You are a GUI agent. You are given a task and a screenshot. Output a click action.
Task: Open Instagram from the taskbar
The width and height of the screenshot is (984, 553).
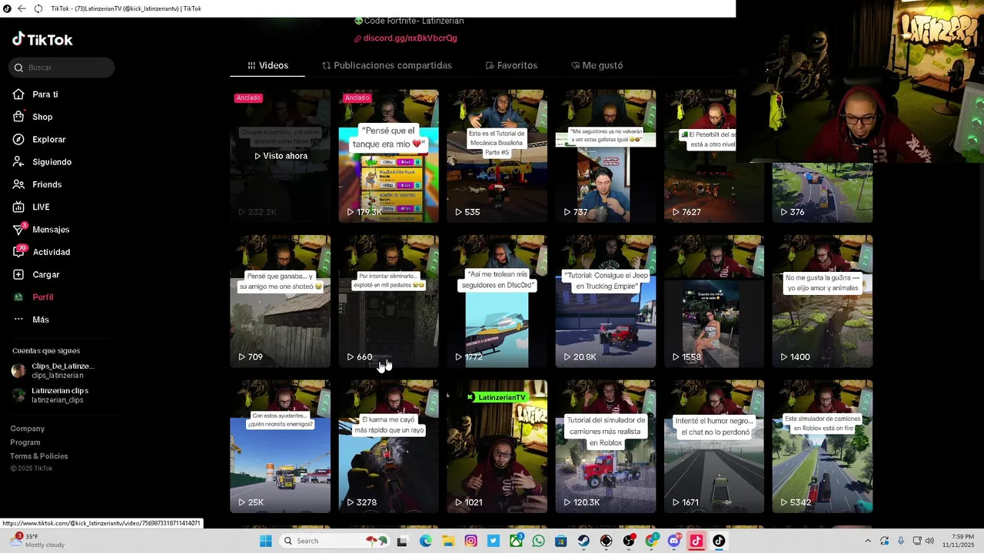(x=471, y=541)
